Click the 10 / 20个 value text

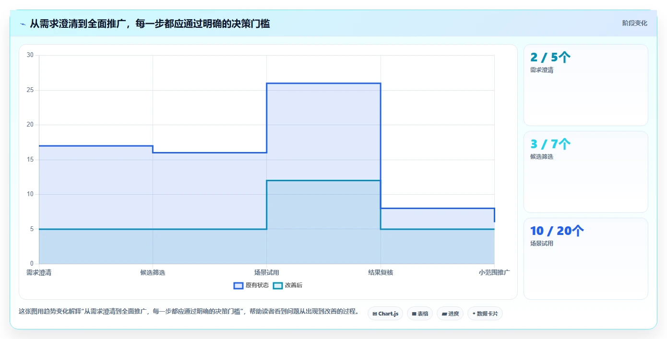pos(557,231)
